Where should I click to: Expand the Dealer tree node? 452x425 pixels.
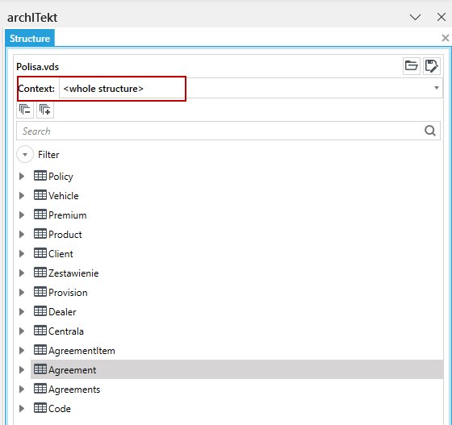point(22,311)
